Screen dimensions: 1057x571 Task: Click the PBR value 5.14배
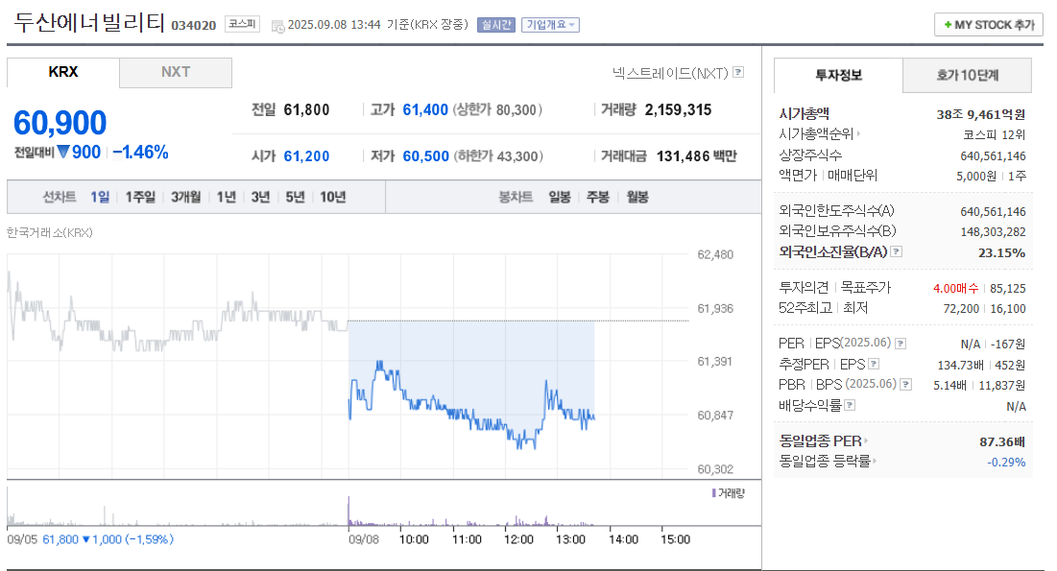click(949, 385)
